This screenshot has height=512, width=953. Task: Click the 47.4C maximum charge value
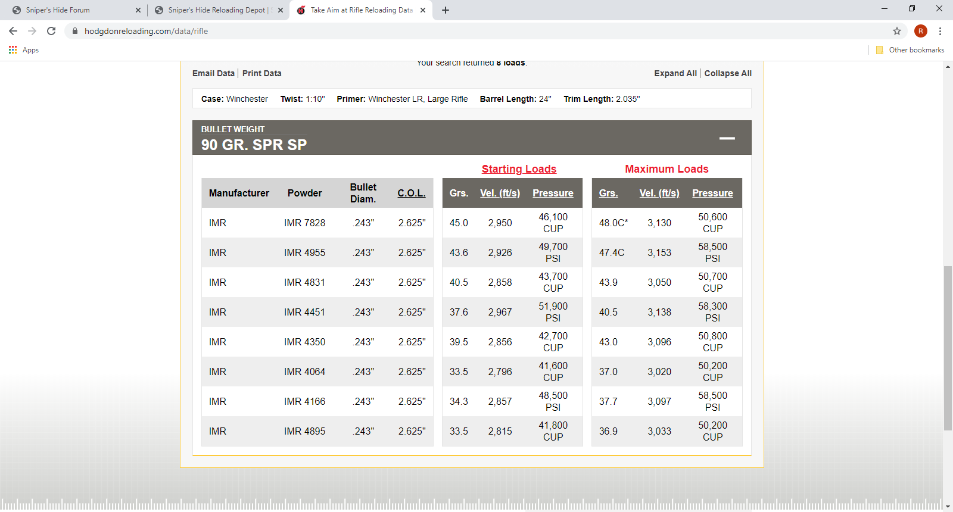click(x=612, y=252)
